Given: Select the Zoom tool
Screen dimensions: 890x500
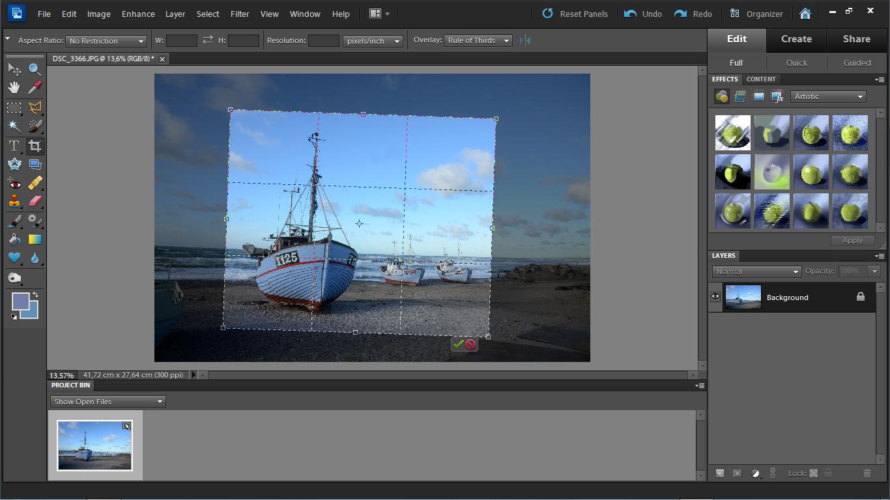Looking at the screenshot, I should pyautogui.click(x=35, y=69).
